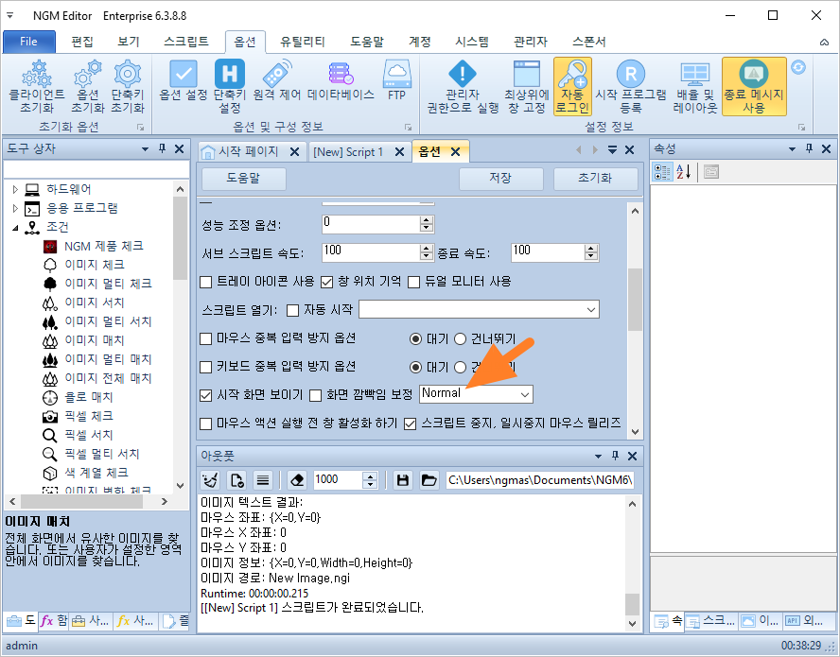Open the File menu
This screenshot has height=657, width=840.
pos(29,42)
